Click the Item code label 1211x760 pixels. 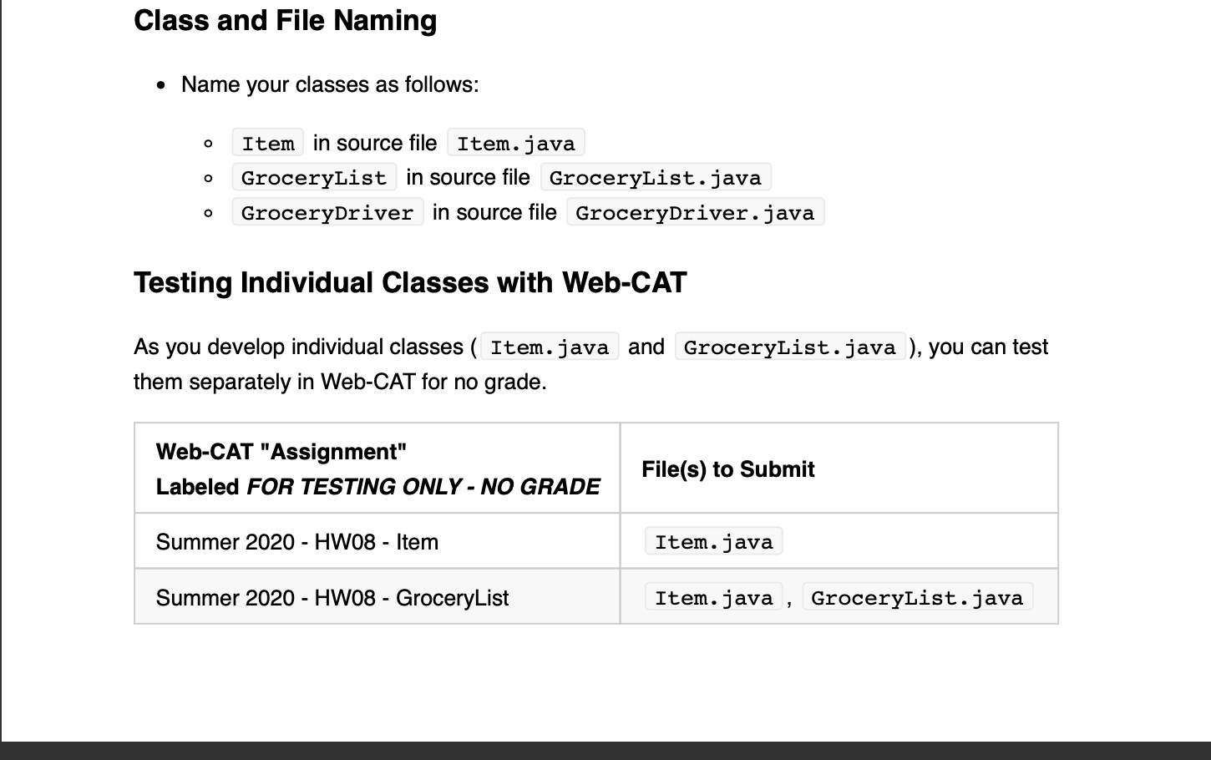point(267,142)
